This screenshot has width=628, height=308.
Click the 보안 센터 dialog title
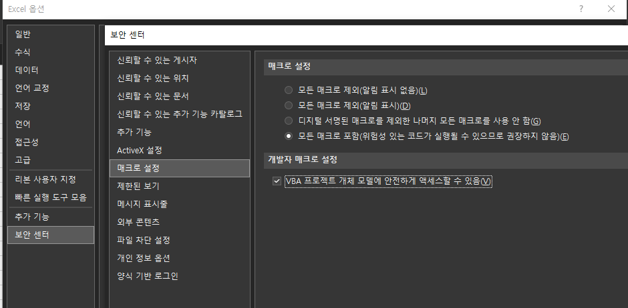128,35
